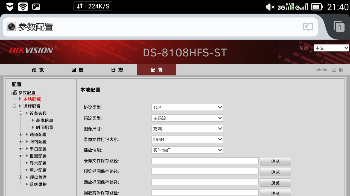Tap the 224K/S network speed indicator

pyautogui.click(x=93, y=6)
